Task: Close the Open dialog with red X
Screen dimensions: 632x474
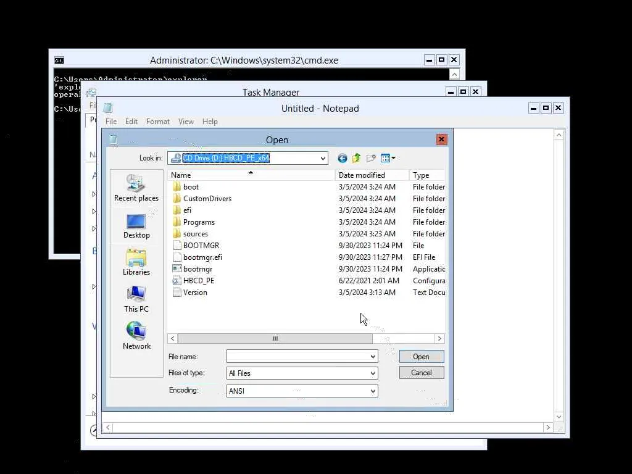Action: coord(441,139)
